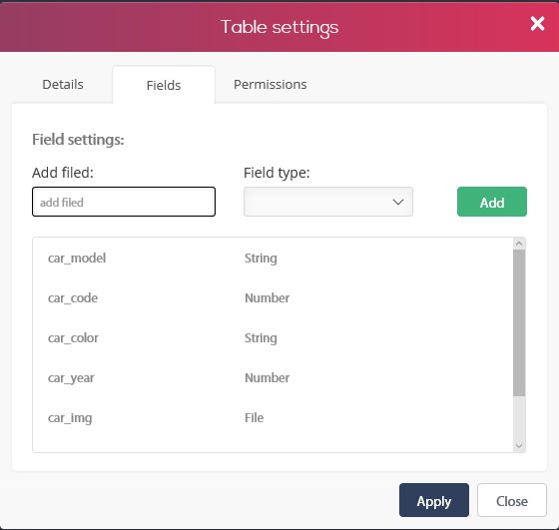Select the car_year field name
This screenshot has height=530, width=559.
click(71, 378)
